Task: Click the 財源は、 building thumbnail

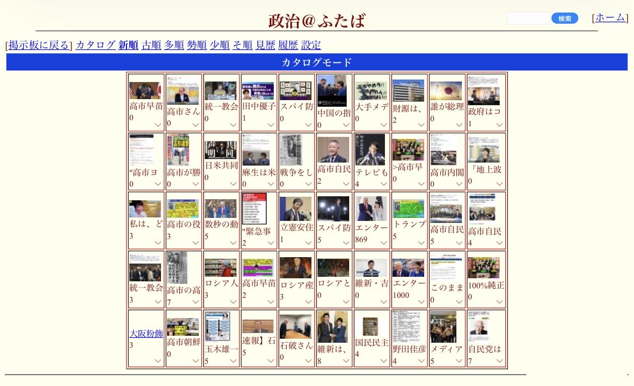Action: [408, 91]
